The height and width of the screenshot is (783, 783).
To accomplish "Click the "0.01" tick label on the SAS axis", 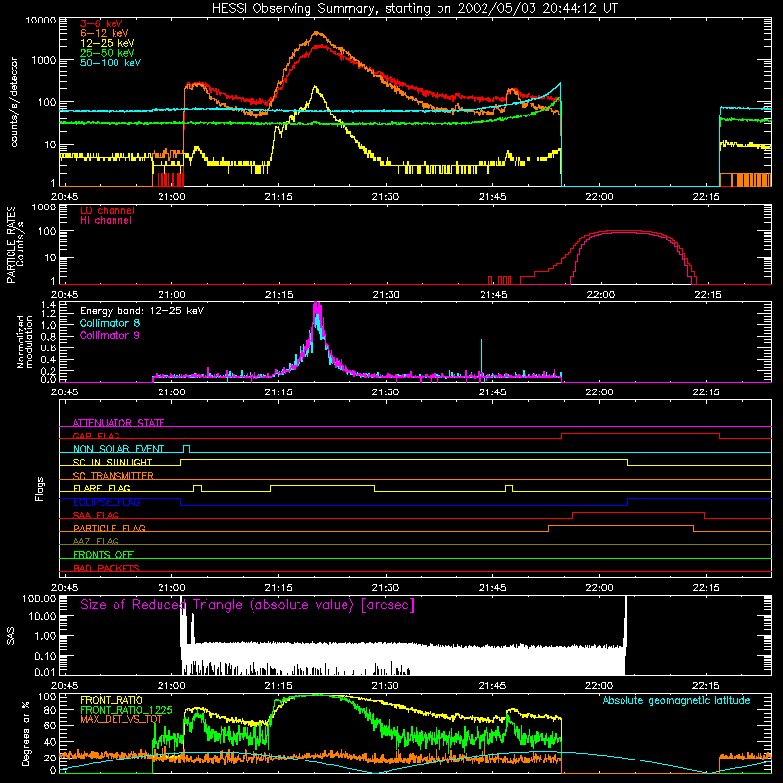I will [45, 672].
